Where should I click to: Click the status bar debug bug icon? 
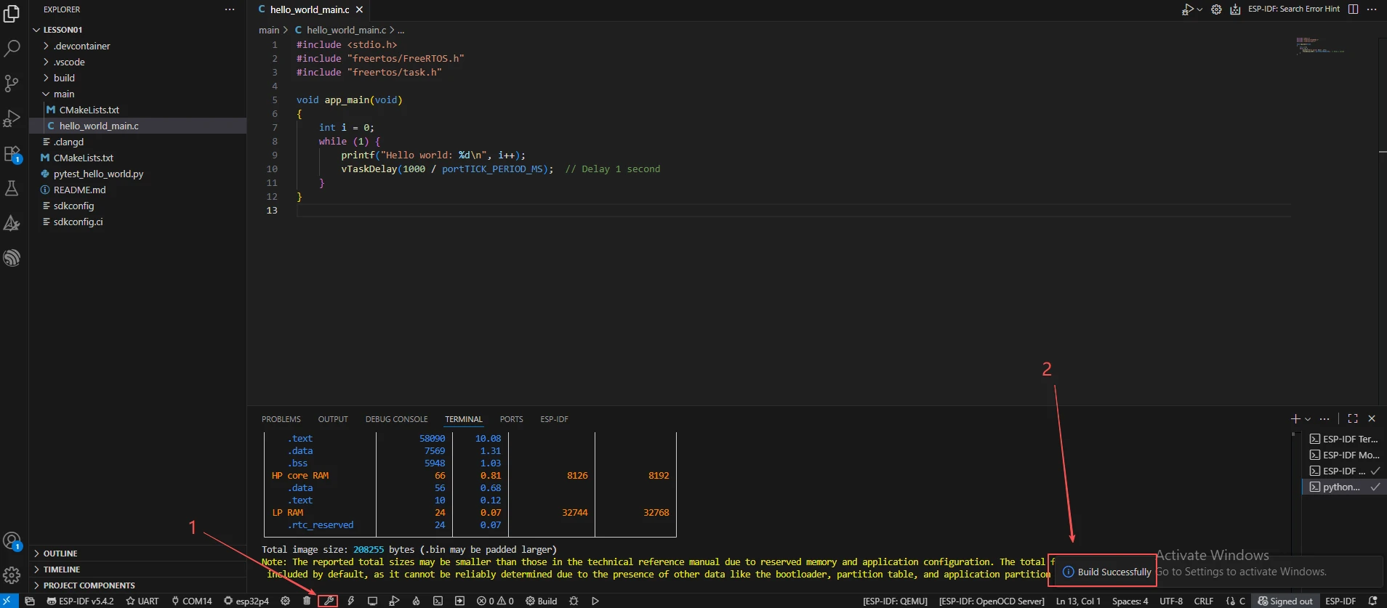pos(574,601)
